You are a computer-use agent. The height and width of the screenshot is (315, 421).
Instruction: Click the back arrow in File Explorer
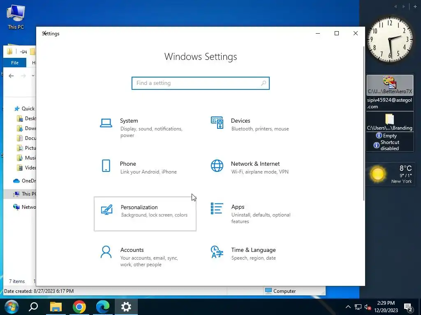coord(11,76)
